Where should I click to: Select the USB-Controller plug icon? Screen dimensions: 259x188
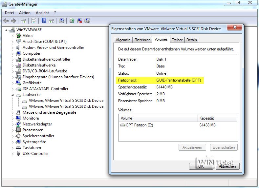tap(18, 154)
